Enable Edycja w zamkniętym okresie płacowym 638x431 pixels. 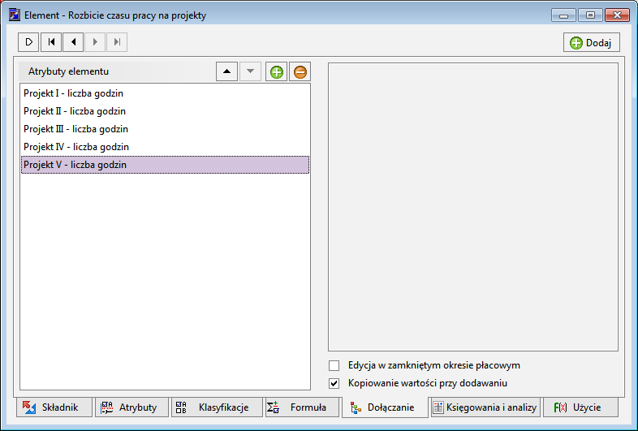(x=334, y=365)
